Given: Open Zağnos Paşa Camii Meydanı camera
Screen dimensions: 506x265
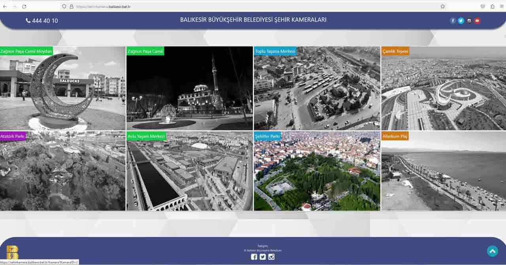Looking at the screenshot, I should 62,89.
